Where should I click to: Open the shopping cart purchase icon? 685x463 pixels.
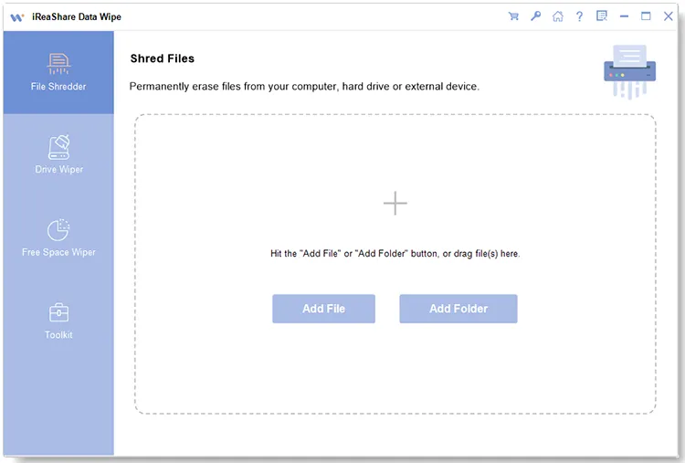[513, 16]
